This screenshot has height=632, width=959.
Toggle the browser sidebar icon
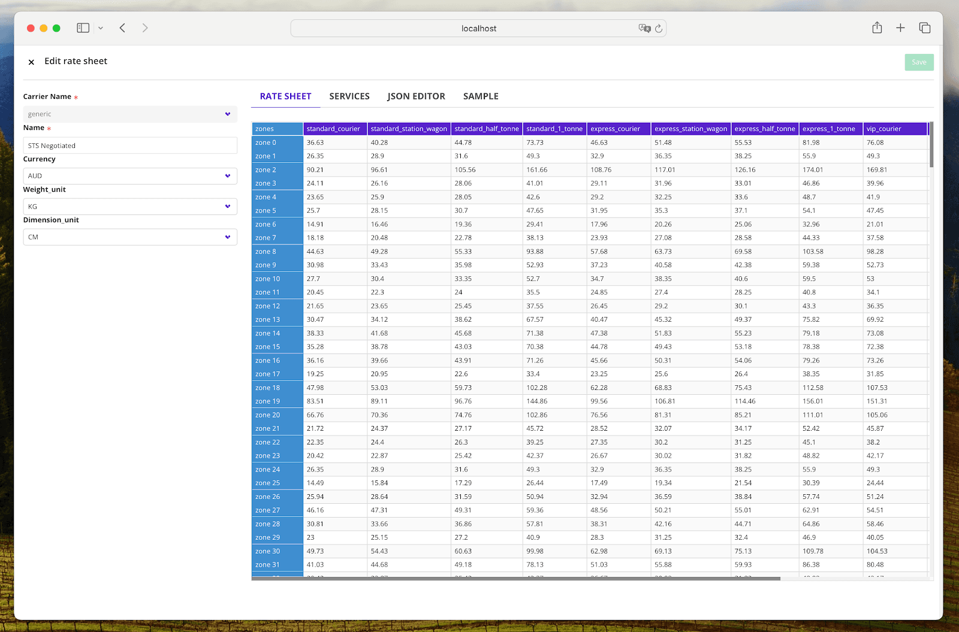(x=83, y=28)
